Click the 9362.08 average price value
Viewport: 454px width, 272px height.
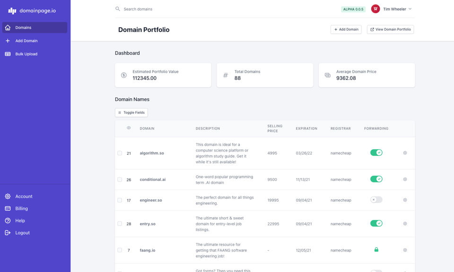coord(346,78)
